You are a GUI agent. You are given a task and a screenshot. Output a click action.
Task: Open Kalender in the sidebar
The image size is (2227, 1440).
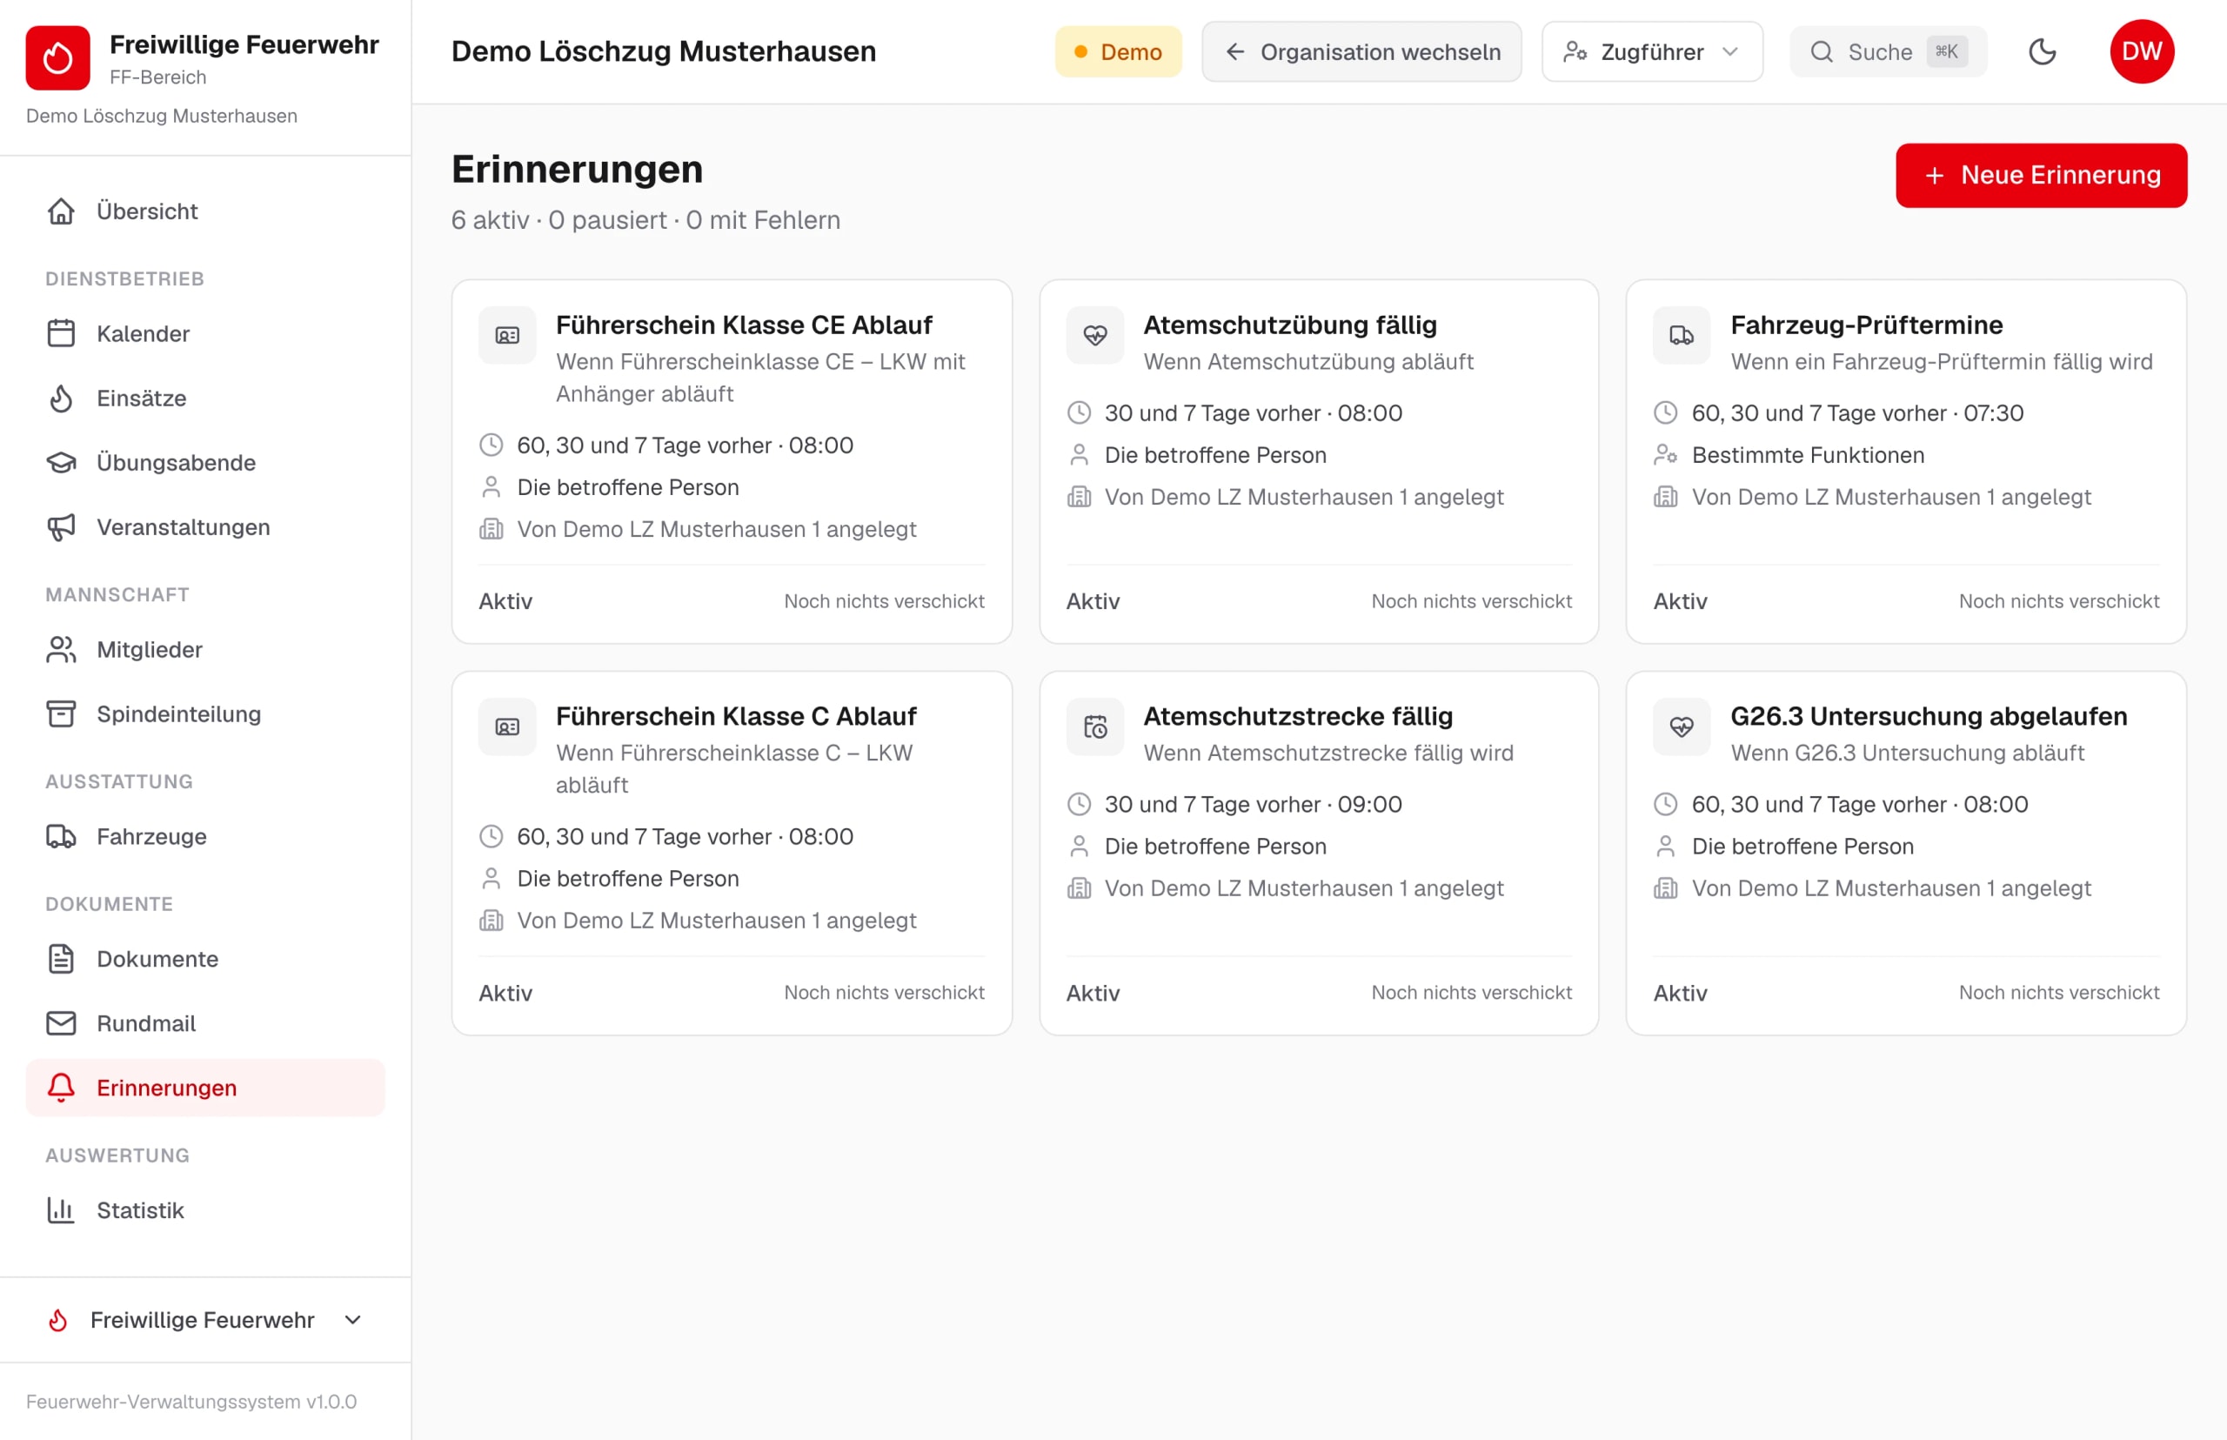[205, 334]
